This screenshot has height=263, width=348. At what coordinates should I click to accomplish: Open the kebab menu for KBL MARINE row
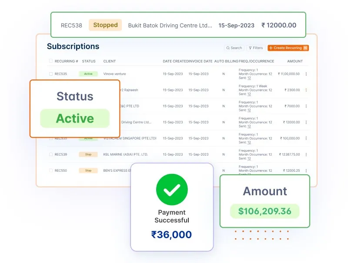coord(306,154)
